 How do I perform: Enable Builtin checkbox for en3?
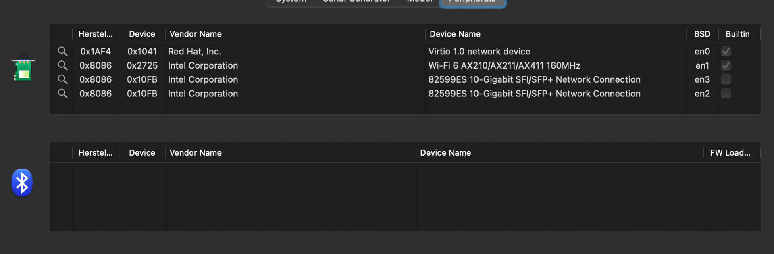point(726,79)
